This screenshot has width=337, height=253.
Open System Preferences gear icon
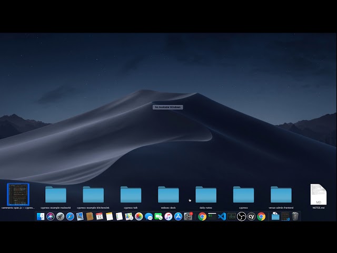pyautogui.click(x=188, y=216)
